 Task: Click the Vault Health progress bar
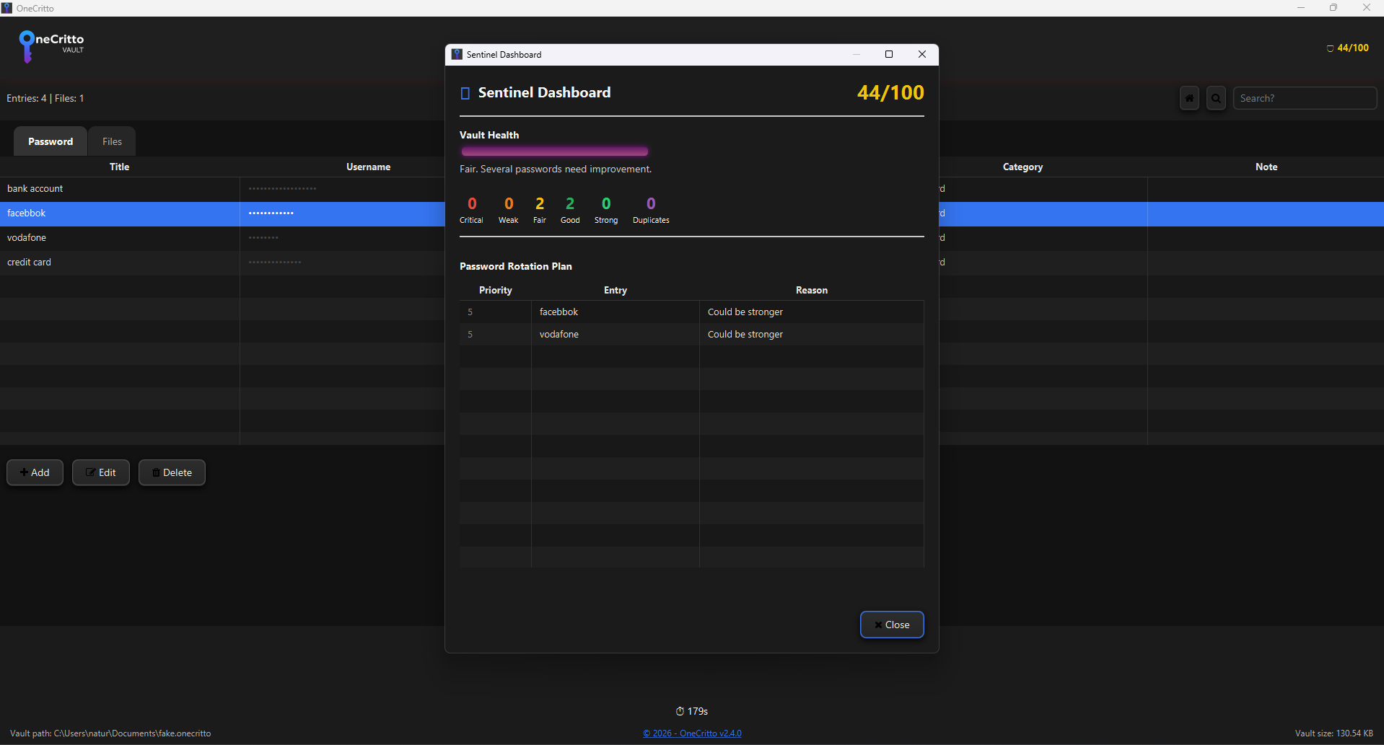[554, 151]
